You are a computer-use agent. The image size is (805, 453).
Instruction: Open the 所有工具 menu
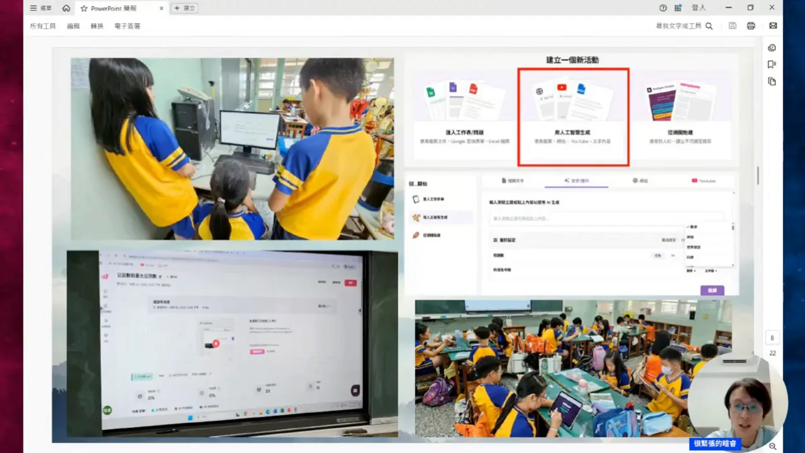(x=43, y=26)
